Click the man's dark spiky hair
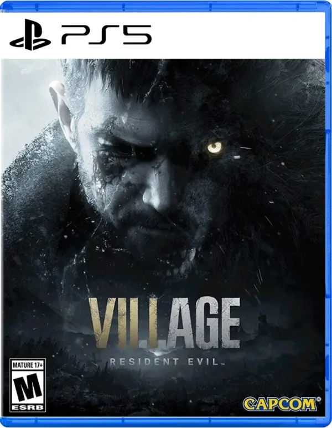 pyautogui.click(x=115, y=79)
